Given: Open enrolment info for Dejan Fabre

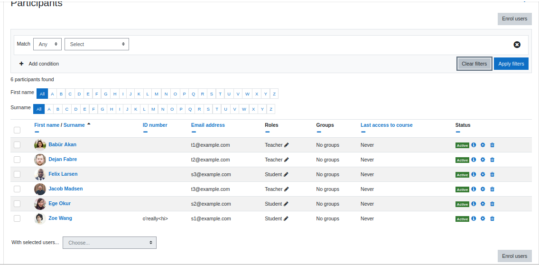Looking at the screenshot, I should coord(474,160).
